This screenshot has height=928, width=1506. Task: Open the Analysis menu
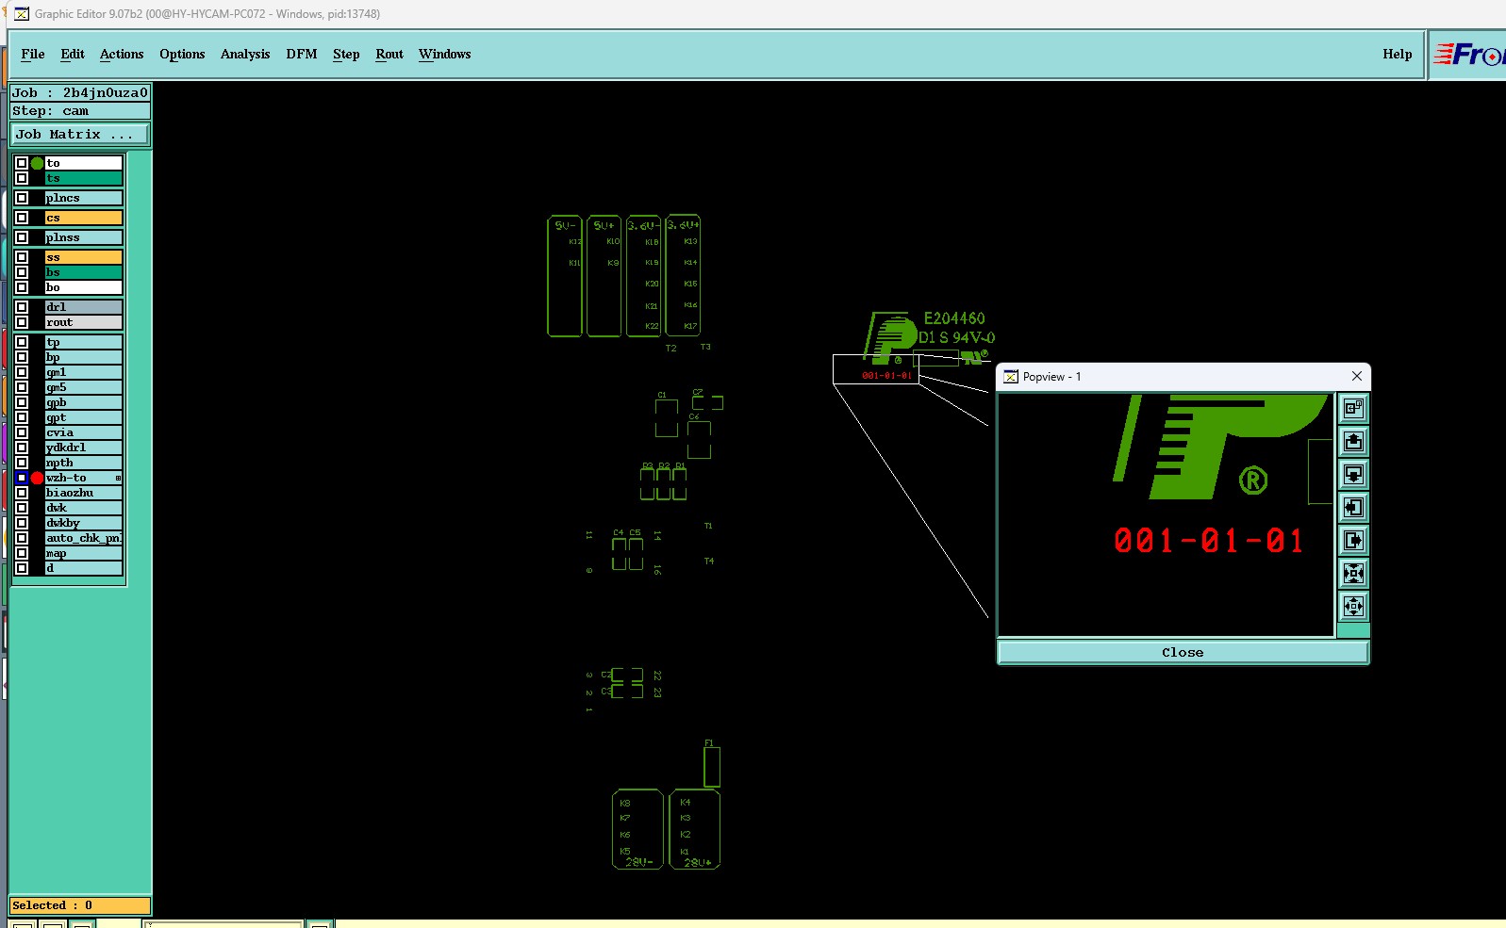click(x=245, y=55)
